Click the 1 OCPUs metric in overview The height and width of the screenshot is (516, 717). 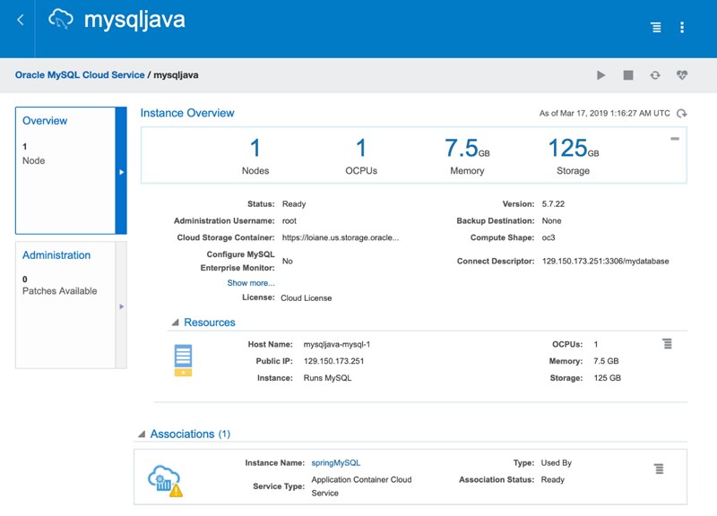(361, 156)
